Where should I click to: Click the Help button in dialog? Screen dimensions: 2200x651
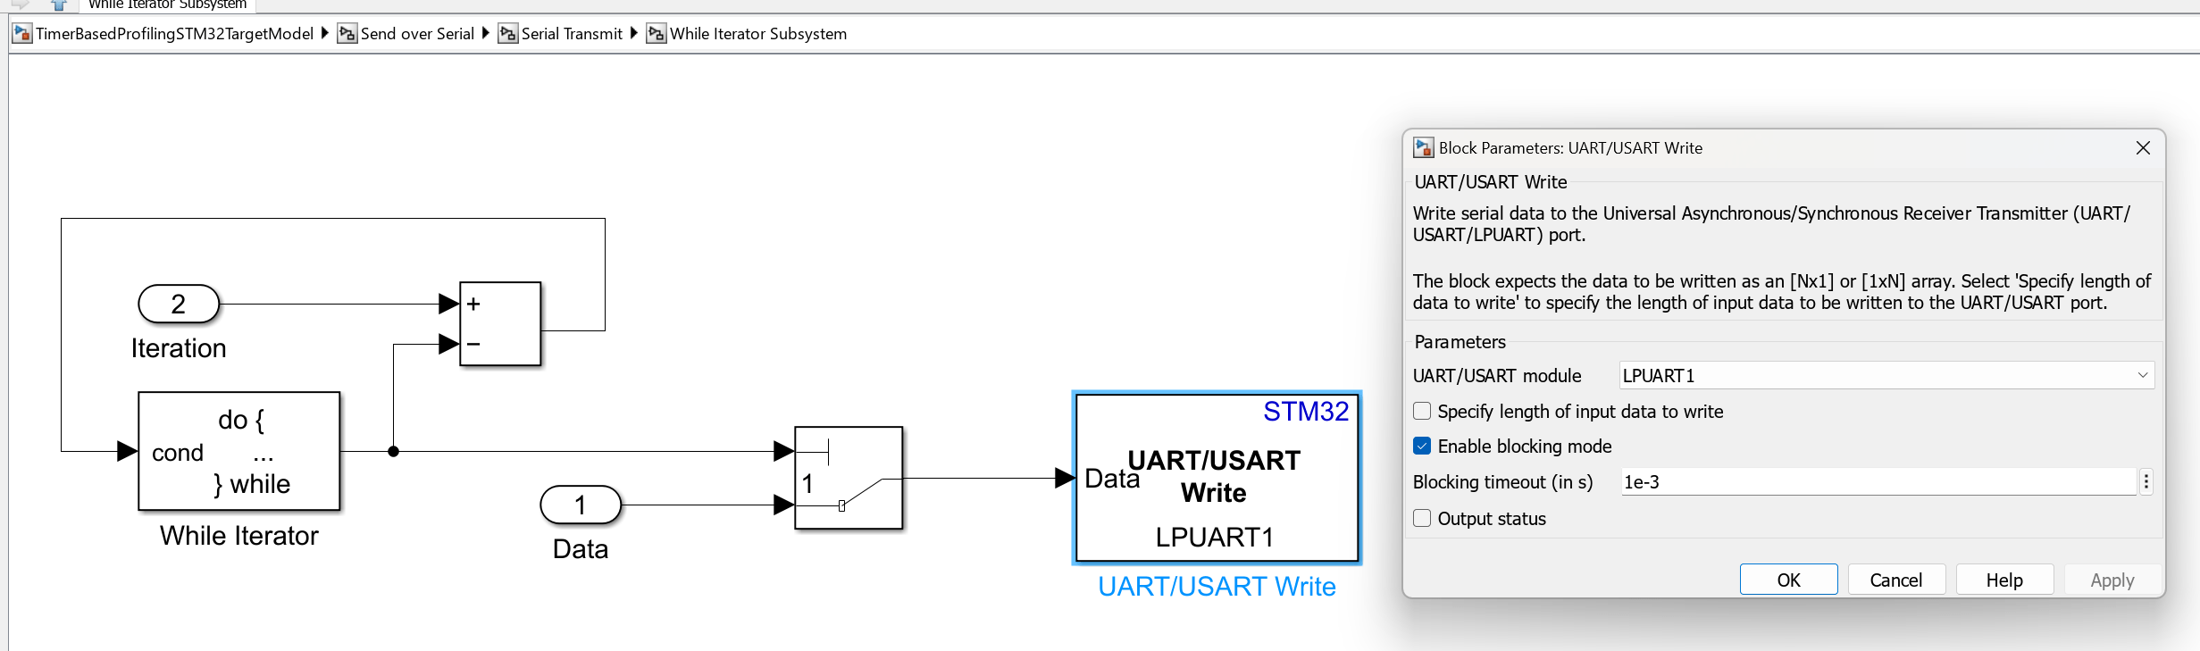tap(2003, 580)
